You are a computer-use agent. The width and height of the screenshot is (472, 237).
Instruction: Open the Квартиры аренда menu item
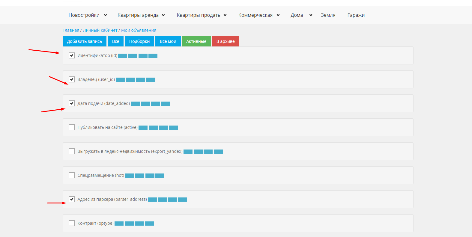pyautogui.click(x=138, y=15)
